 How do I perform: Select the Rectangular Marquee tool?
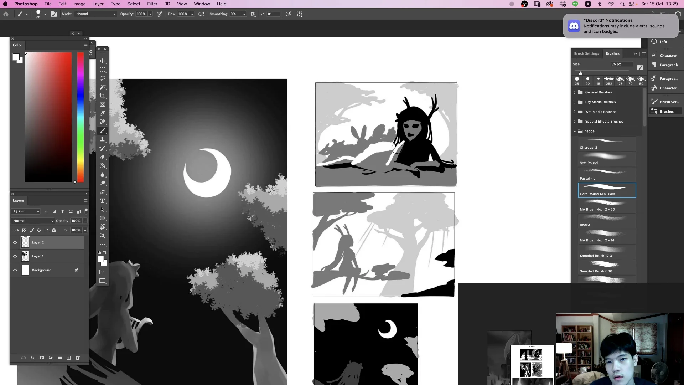click(102, 70)
